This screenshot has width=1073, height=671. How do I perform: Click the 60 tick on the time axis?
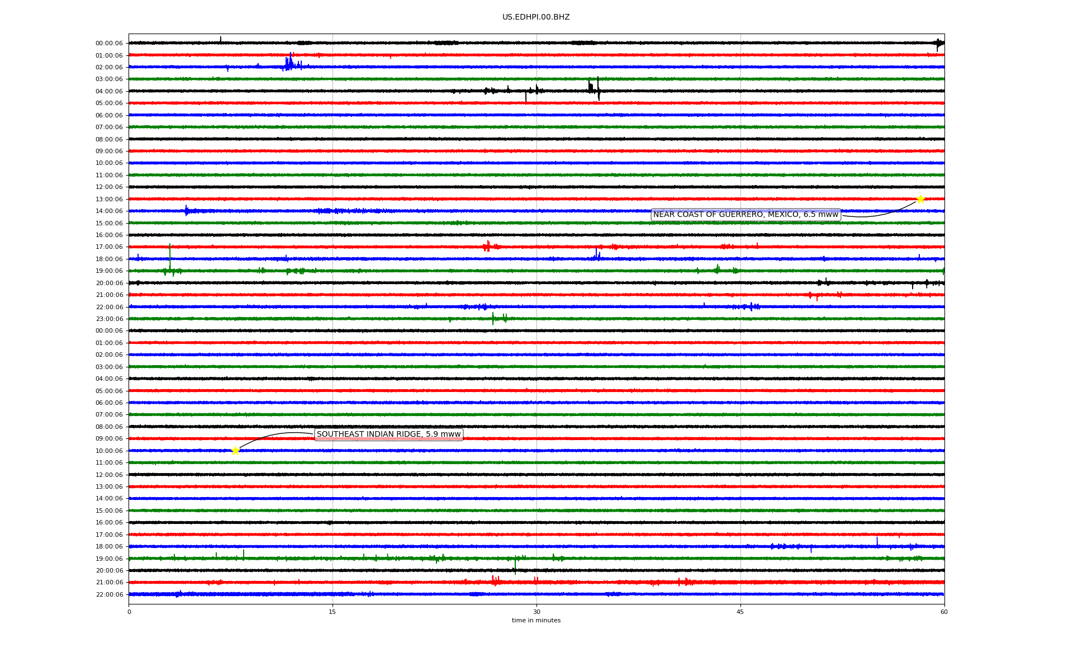[x=943, y=612]
